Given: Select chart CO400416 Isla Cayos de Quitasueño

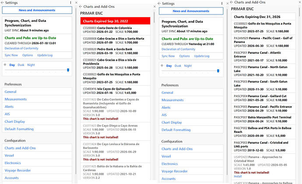Looking at the screenshot, I should coord(116,91).
